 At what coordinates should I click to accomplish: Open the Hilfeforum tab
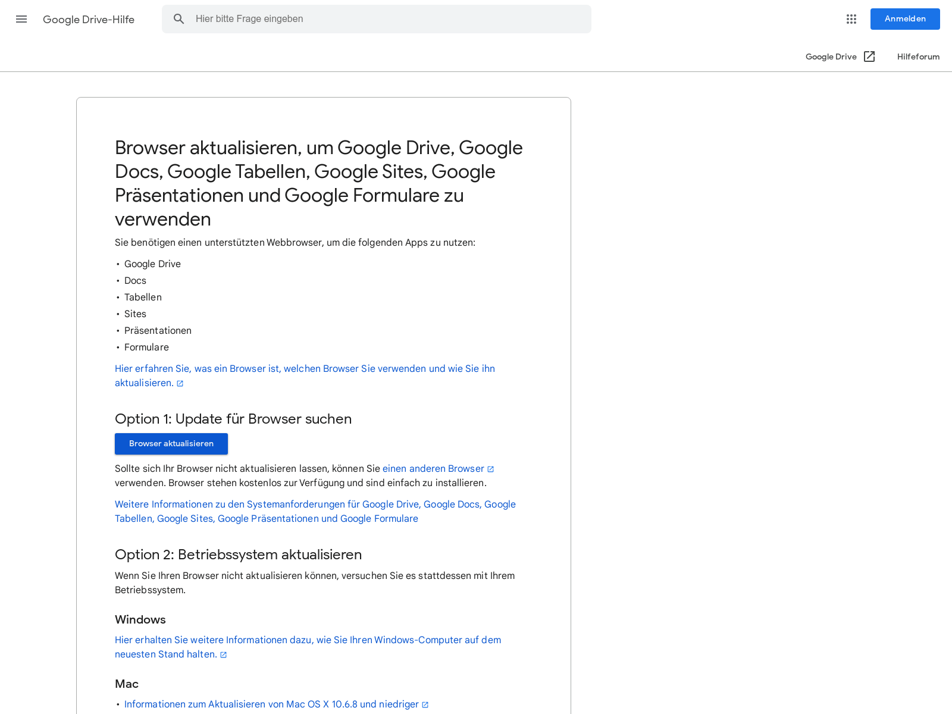[x=918, y=57]
